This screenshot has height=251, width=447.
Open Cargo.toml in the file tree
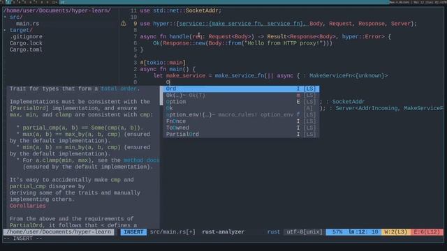point(26,50)
